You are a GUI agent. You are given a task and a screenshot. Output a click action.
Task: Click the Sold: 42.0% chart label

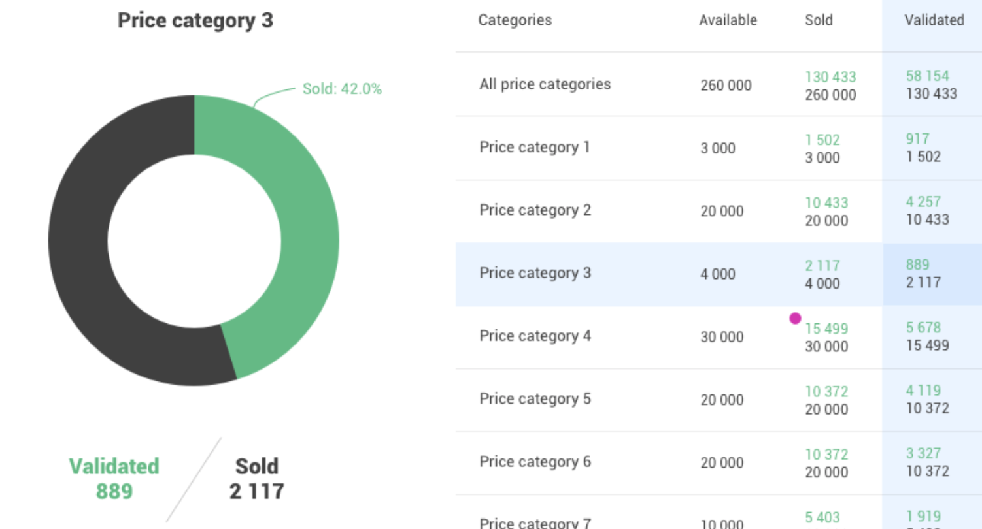pyautogui.click(x=342, y=89)
